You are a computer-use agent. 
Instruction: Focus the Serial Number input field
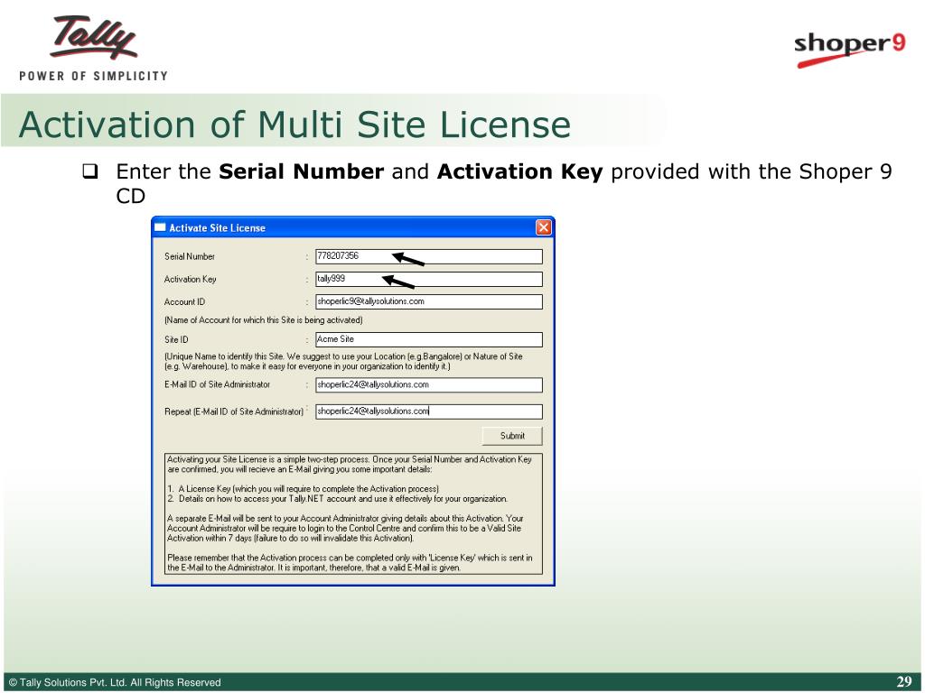[429, 256]
